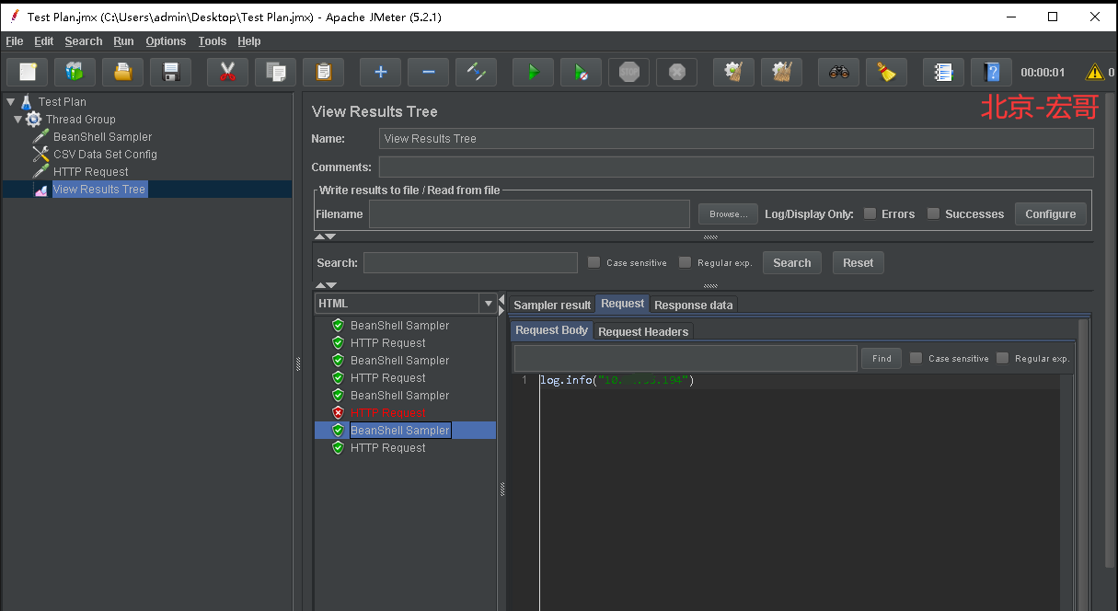Reset search with the yellow brush icon
Screen dimensions: 1118x611
click(887, 72)
